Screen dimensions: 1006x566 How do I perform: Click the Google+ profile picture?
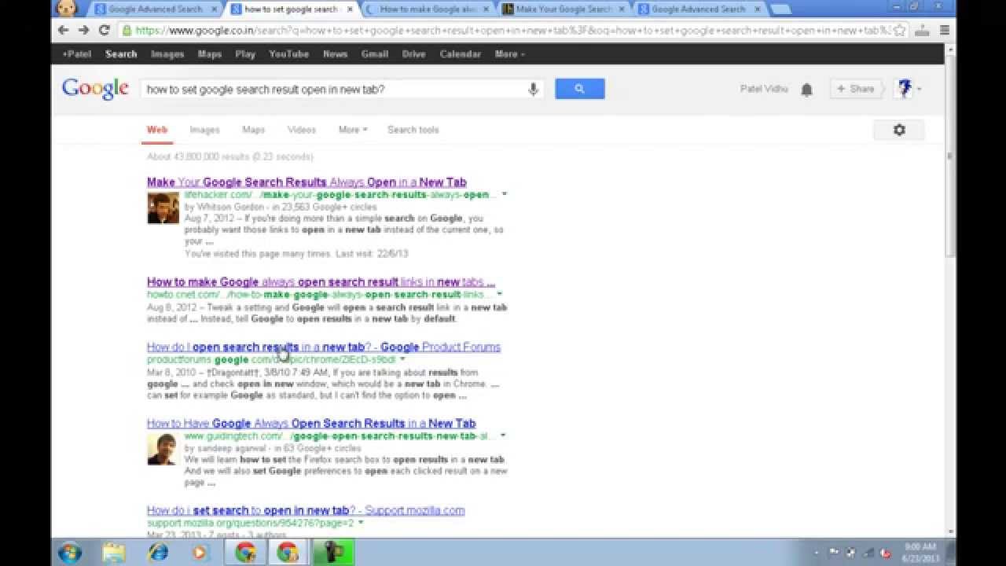904,89
